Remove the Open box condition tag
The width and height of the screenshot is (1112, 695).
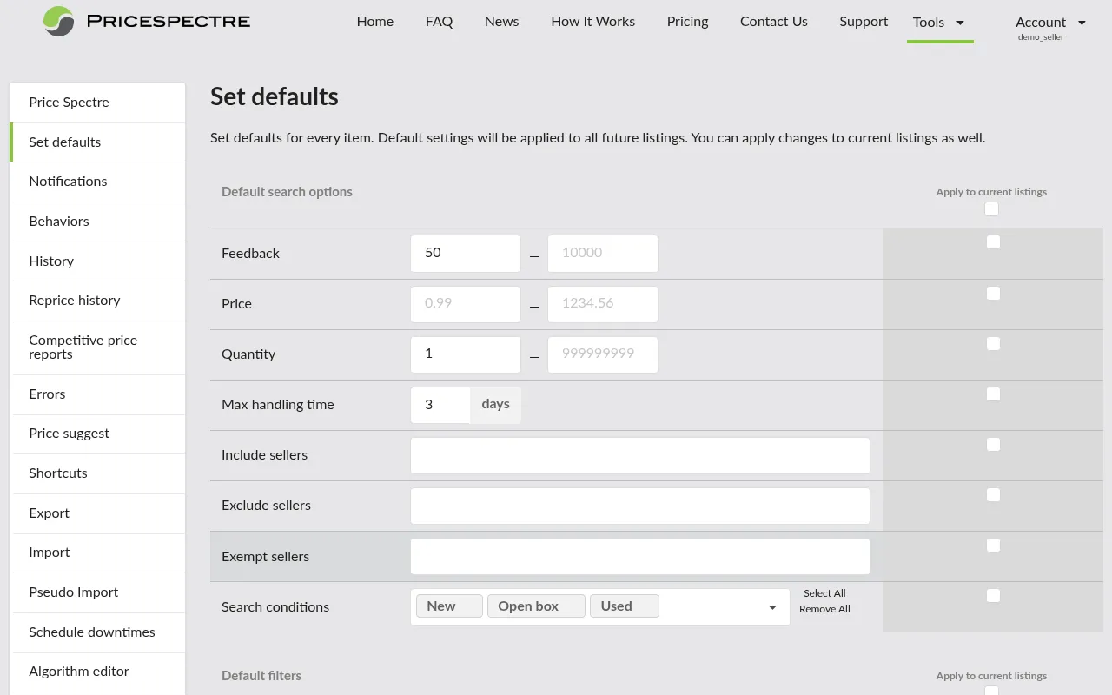click(536, 605)
